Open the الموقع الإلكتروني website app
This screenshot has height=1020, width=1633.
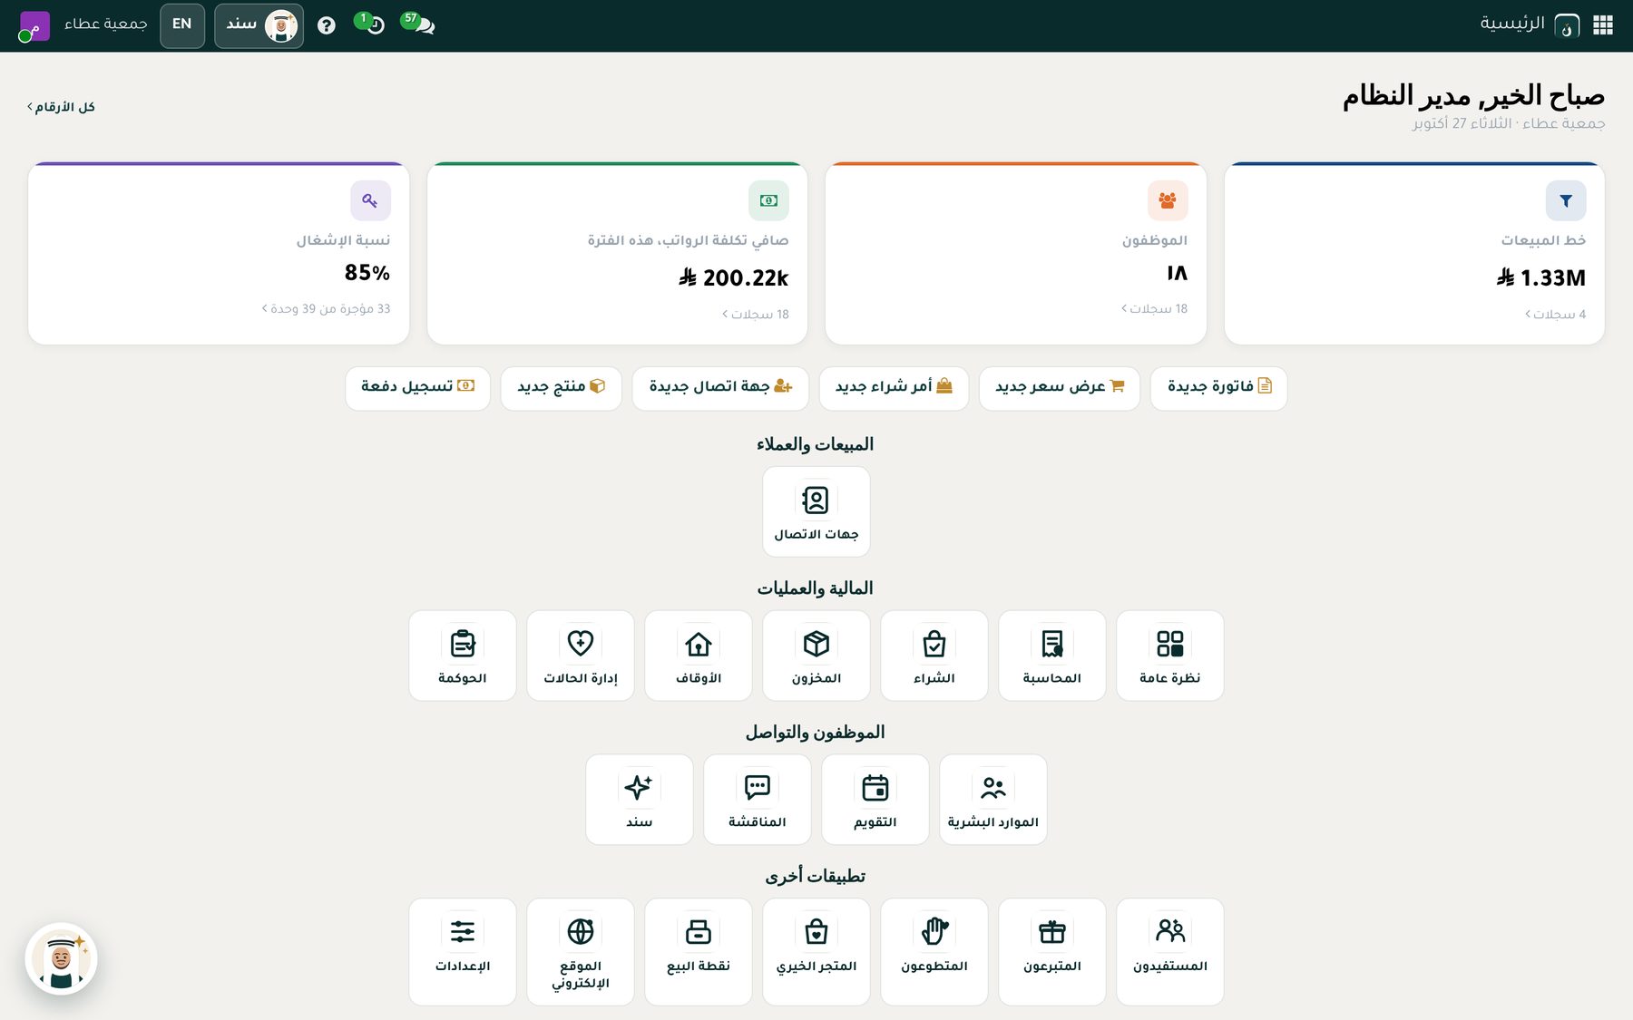click(x=580, y=952)
